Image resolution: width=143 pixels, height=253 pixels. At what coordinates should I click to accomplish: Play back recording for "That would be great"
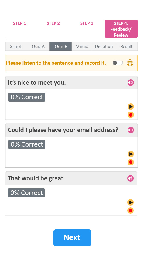(x=130, y=202)
